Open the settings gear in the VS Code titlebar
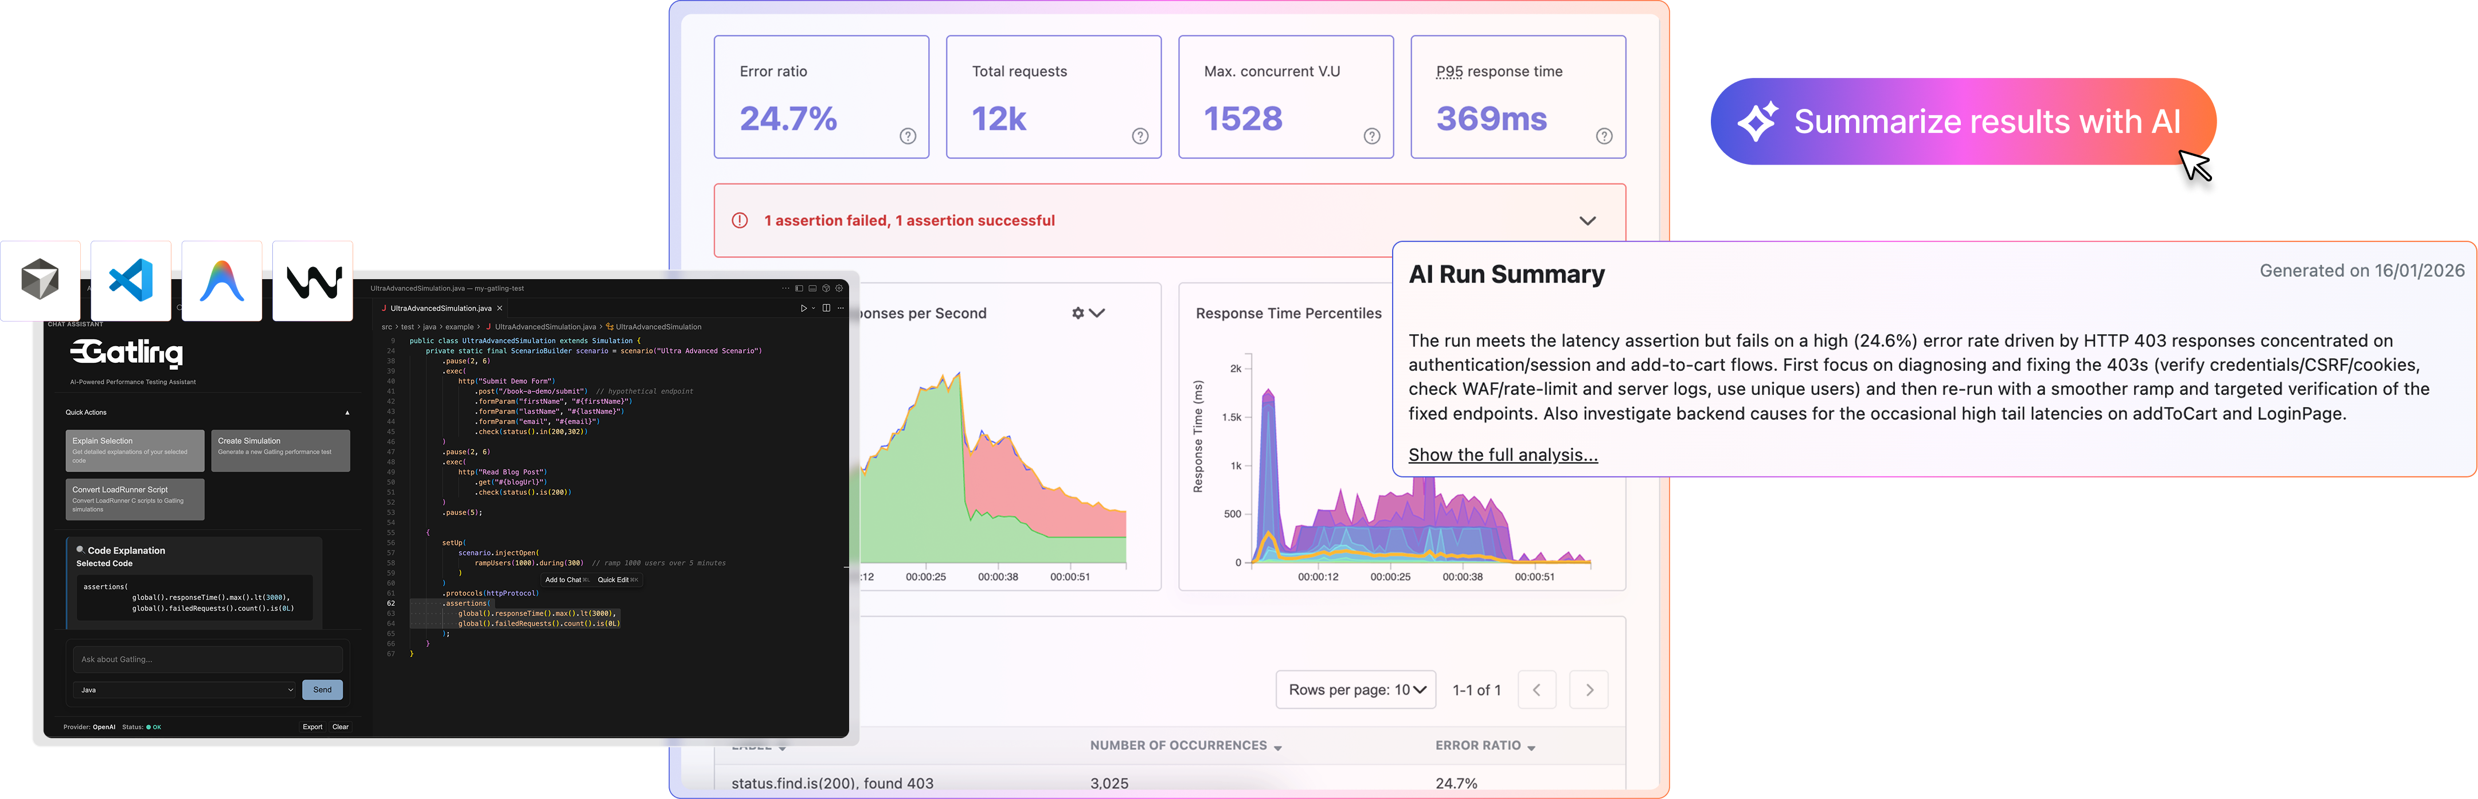Image resolution: width=2478 pixels, height=799 pixels. pos(839,288)
